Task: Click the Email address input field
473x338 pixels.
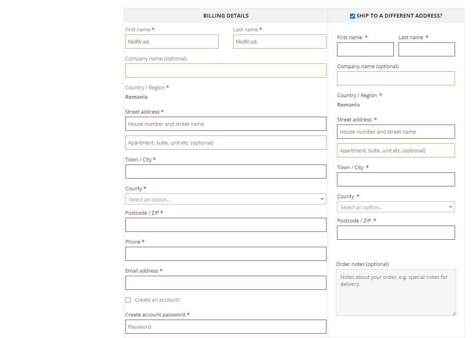Action: point(226,283)
